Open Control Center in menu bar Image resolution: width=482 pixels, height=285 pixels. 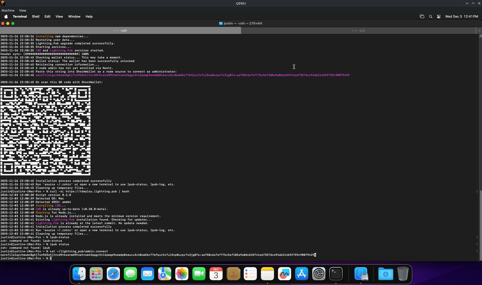point(439,16)
